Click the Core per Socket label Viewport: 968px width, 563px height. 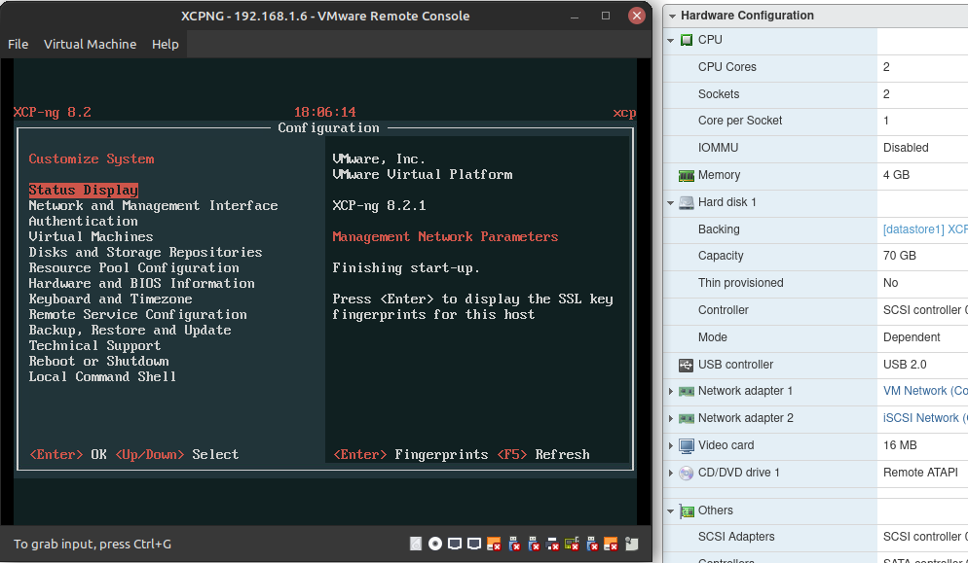click(x=740, y=121)
